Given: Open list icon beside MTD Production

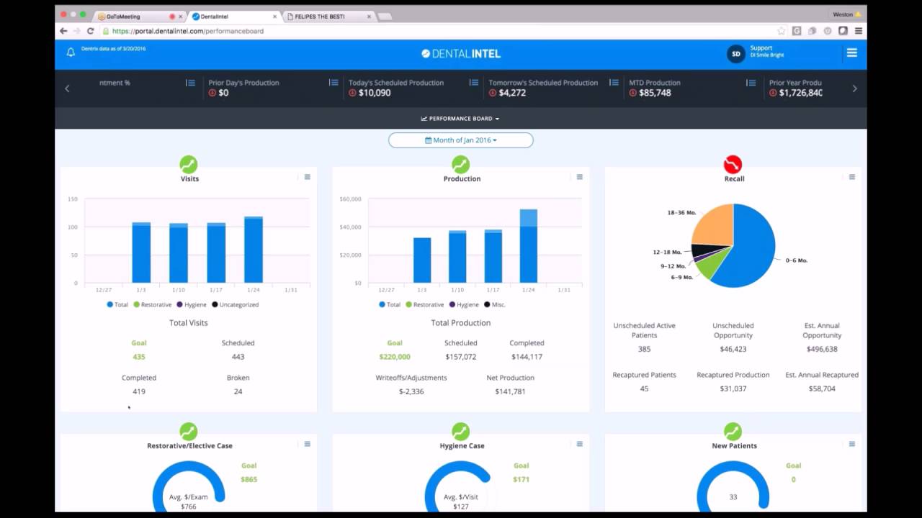Looking at the screenshot, I should [x=751, y=83].
